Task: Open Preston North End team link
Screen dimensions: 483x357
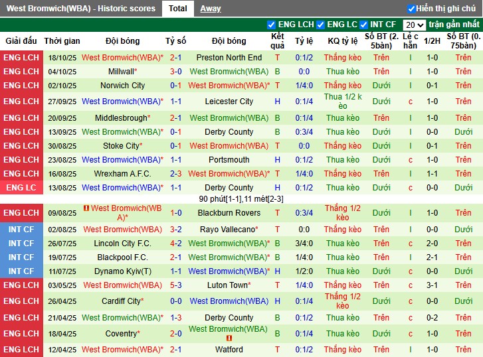Action: [x=229, y=58]
